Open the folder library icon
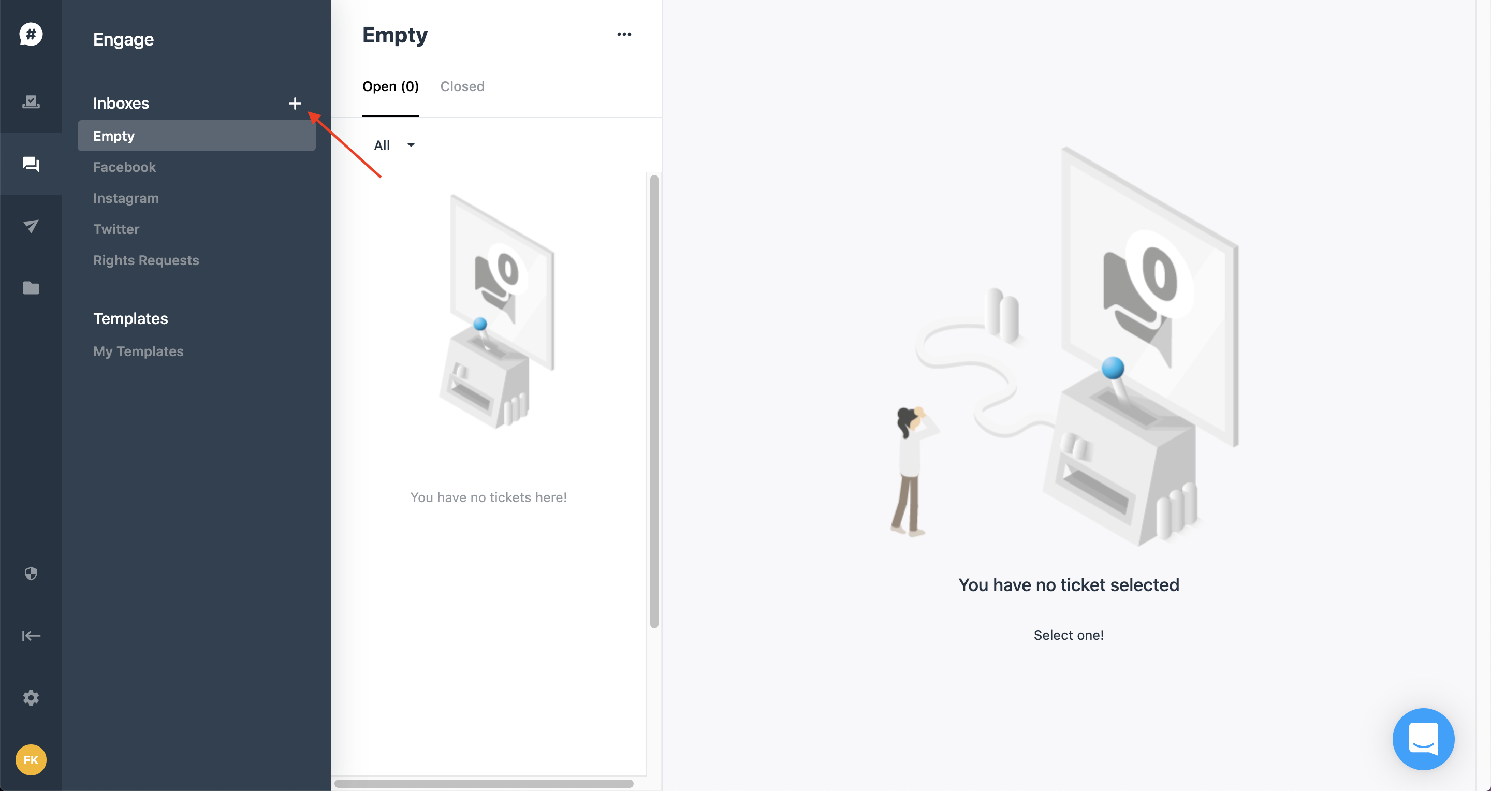 tap(31, 288)
